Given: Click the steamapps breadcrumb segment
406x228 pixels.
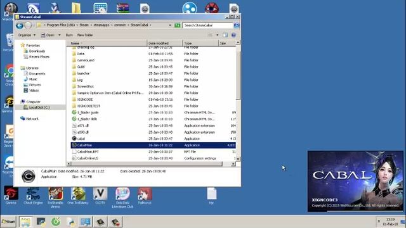Looking at the screenshot, I should 101,25.
